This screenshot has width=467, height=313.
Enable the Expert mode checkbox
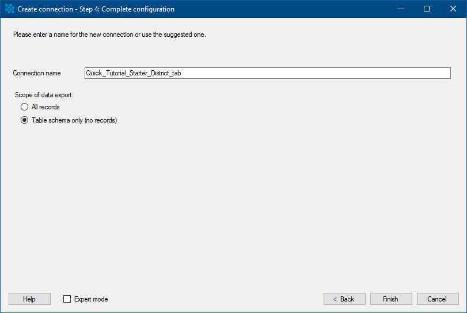[67, 299]
